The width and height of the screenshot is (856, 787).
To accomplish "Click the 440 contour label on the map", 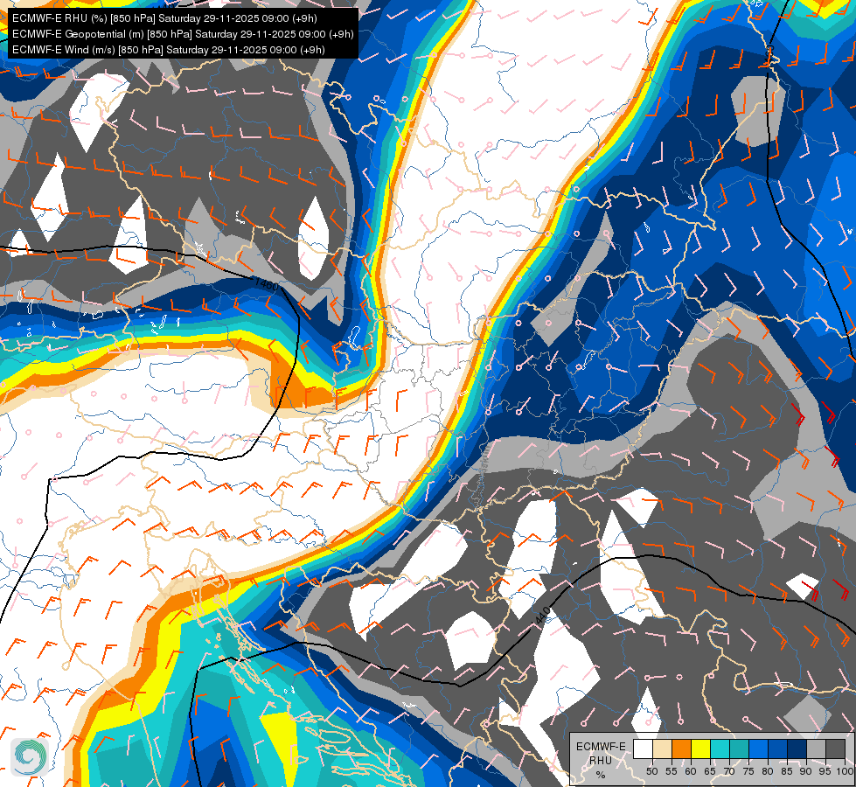I will (542, 616).
